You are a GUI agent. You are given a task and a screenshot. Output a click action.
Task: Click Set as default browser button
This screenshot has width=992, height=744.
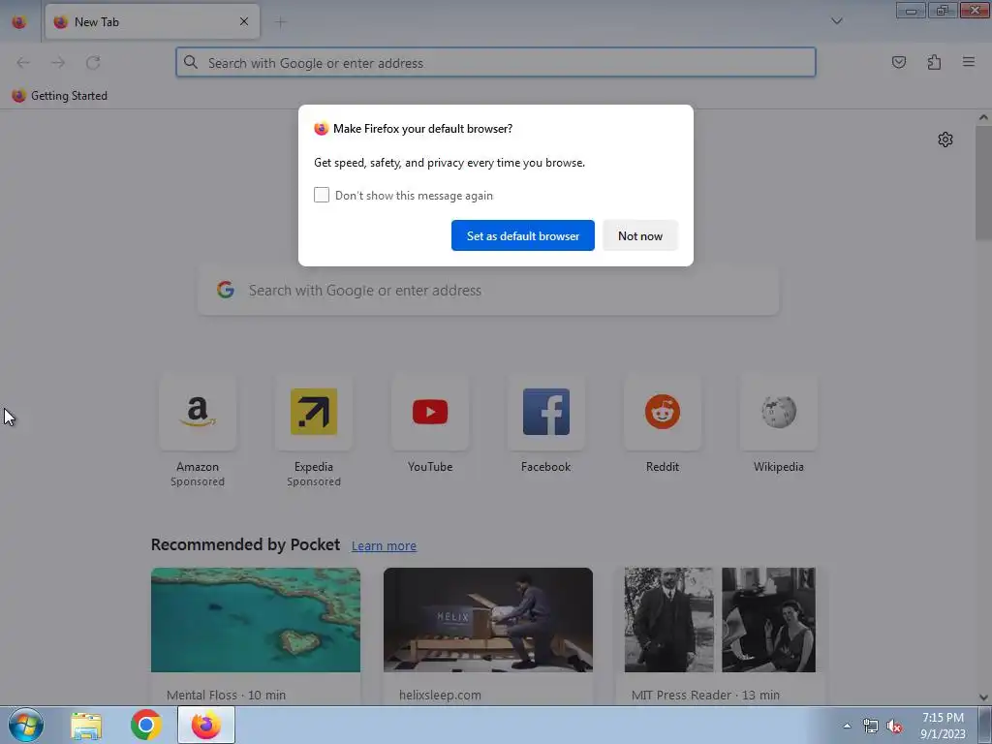(x=522, y=235)
